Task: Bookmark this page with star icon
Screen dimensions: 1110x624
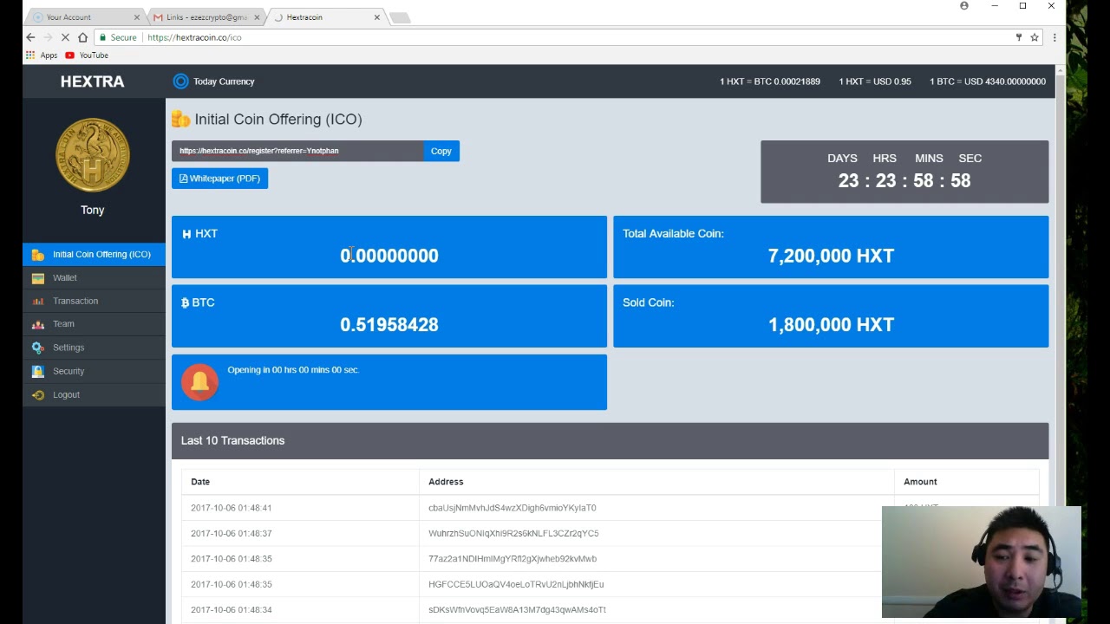Action: (1035, 37)
